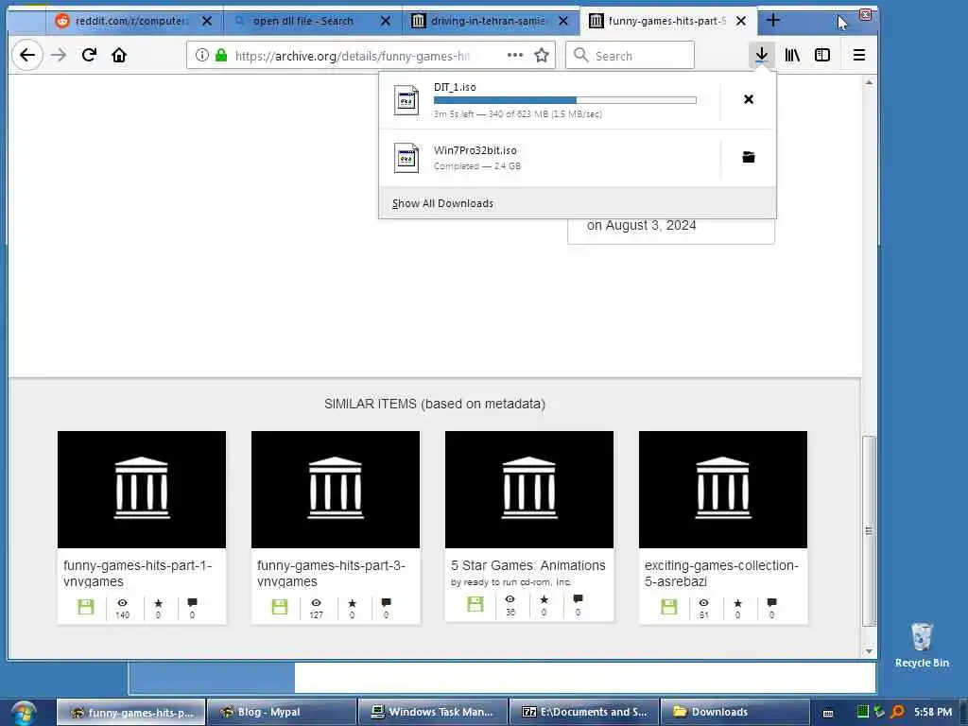Toggle the downloads arrow button

click(761, 56)
